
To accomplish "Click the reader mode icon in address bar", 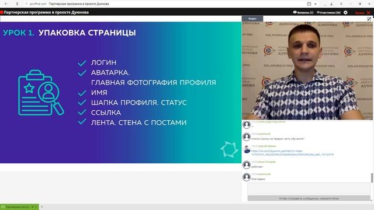I will 309,4.
